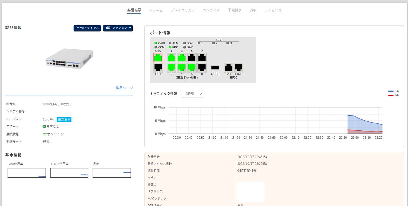Select switch hub port 2 icon
The height and width of the screenshot is (206, 408).
point(171,67)
